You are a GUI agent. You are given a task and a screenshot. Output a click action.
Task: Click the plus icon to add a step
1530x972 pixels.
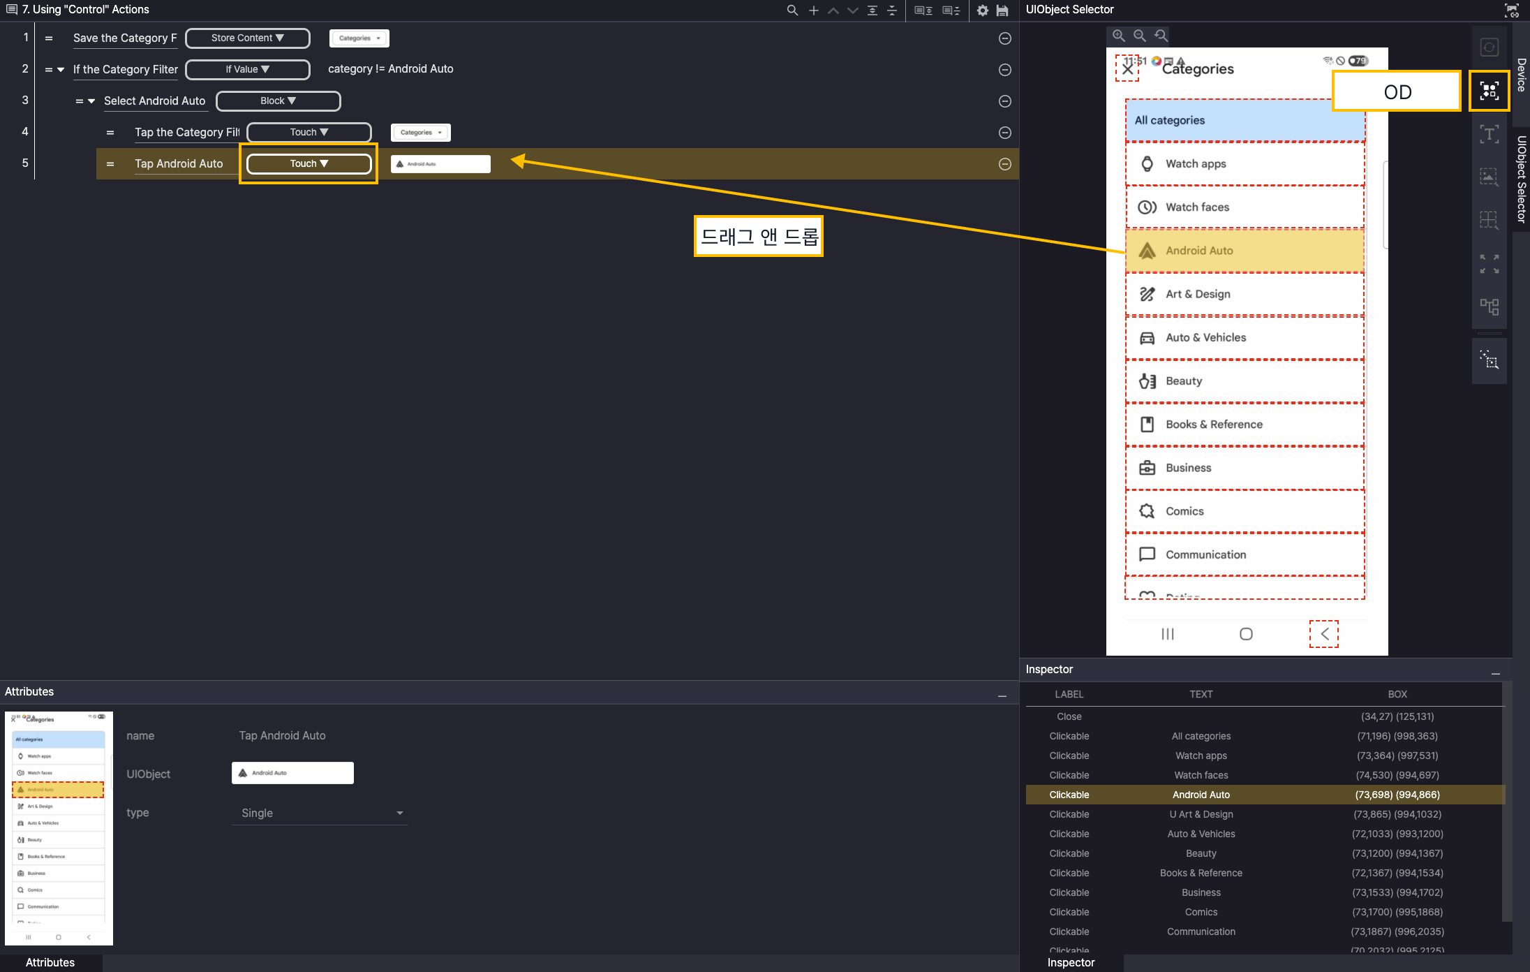point(813,10)
